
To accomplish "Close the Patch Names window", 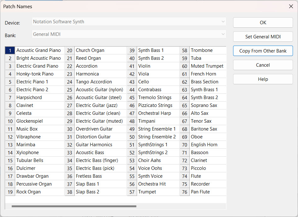I will 291,7.
